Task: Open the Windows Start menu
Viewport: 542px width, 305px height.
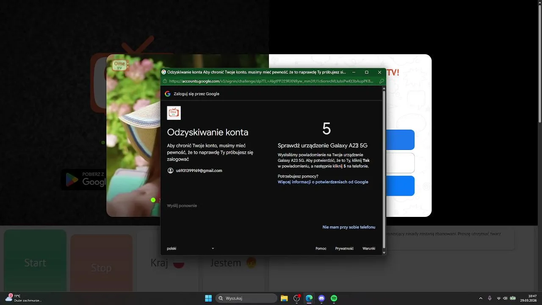Action: pyautogui.click(x=208, y=298)
